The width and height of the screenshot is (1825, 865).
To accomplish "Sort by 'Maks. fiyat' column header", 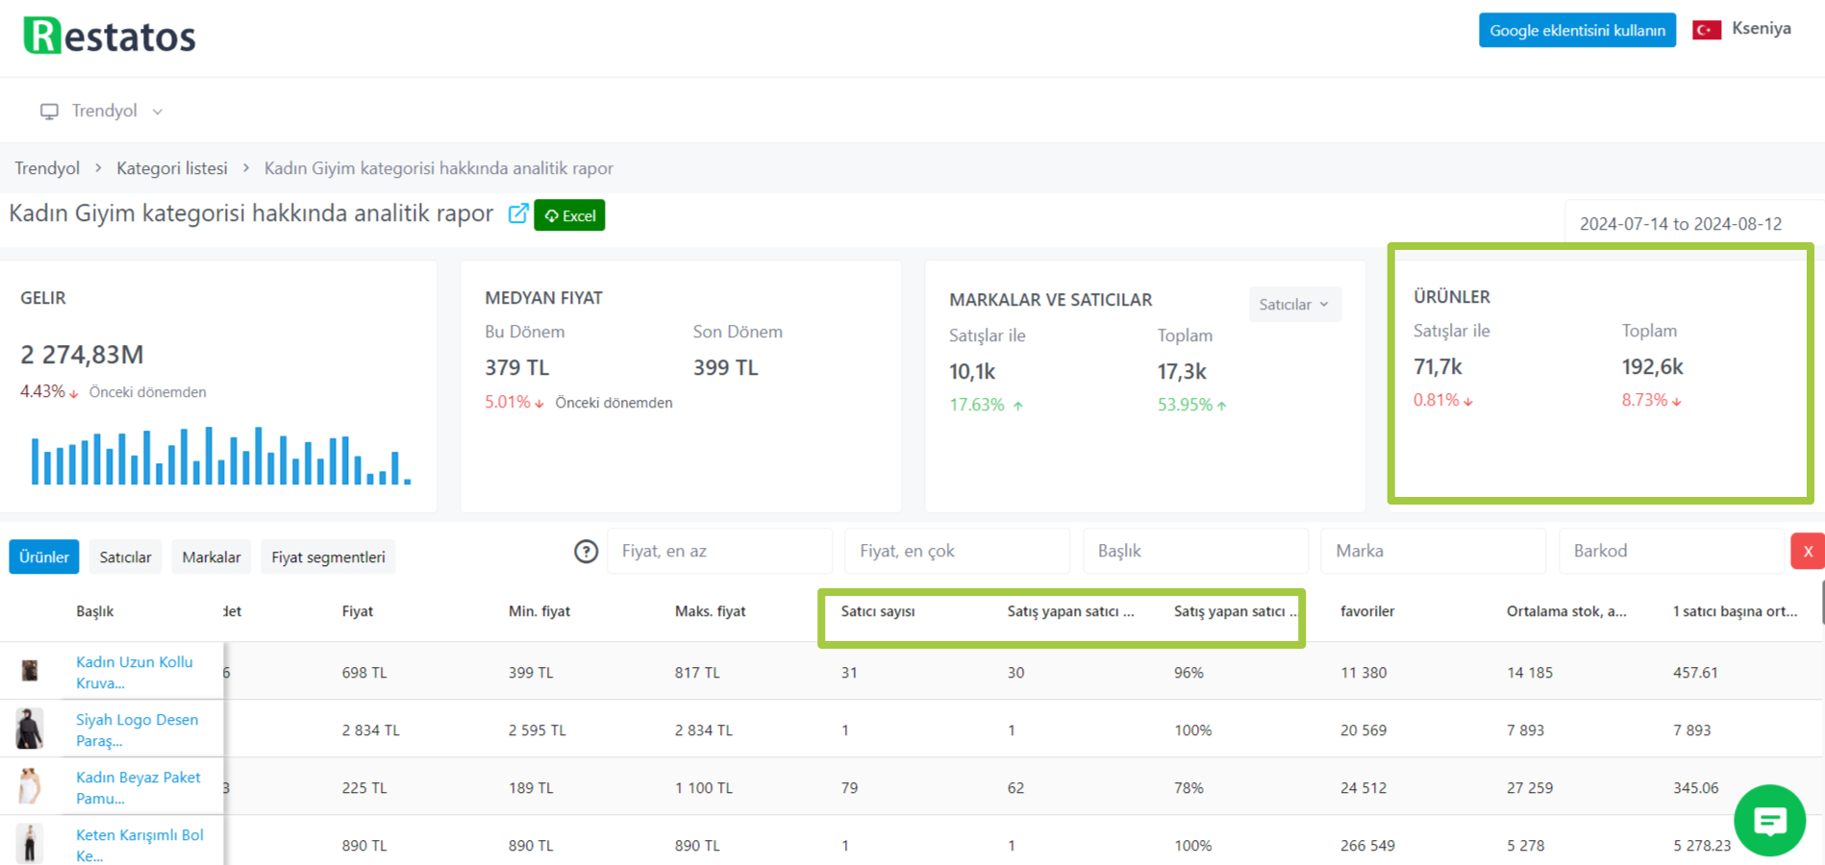I will (x=711, y=611).
